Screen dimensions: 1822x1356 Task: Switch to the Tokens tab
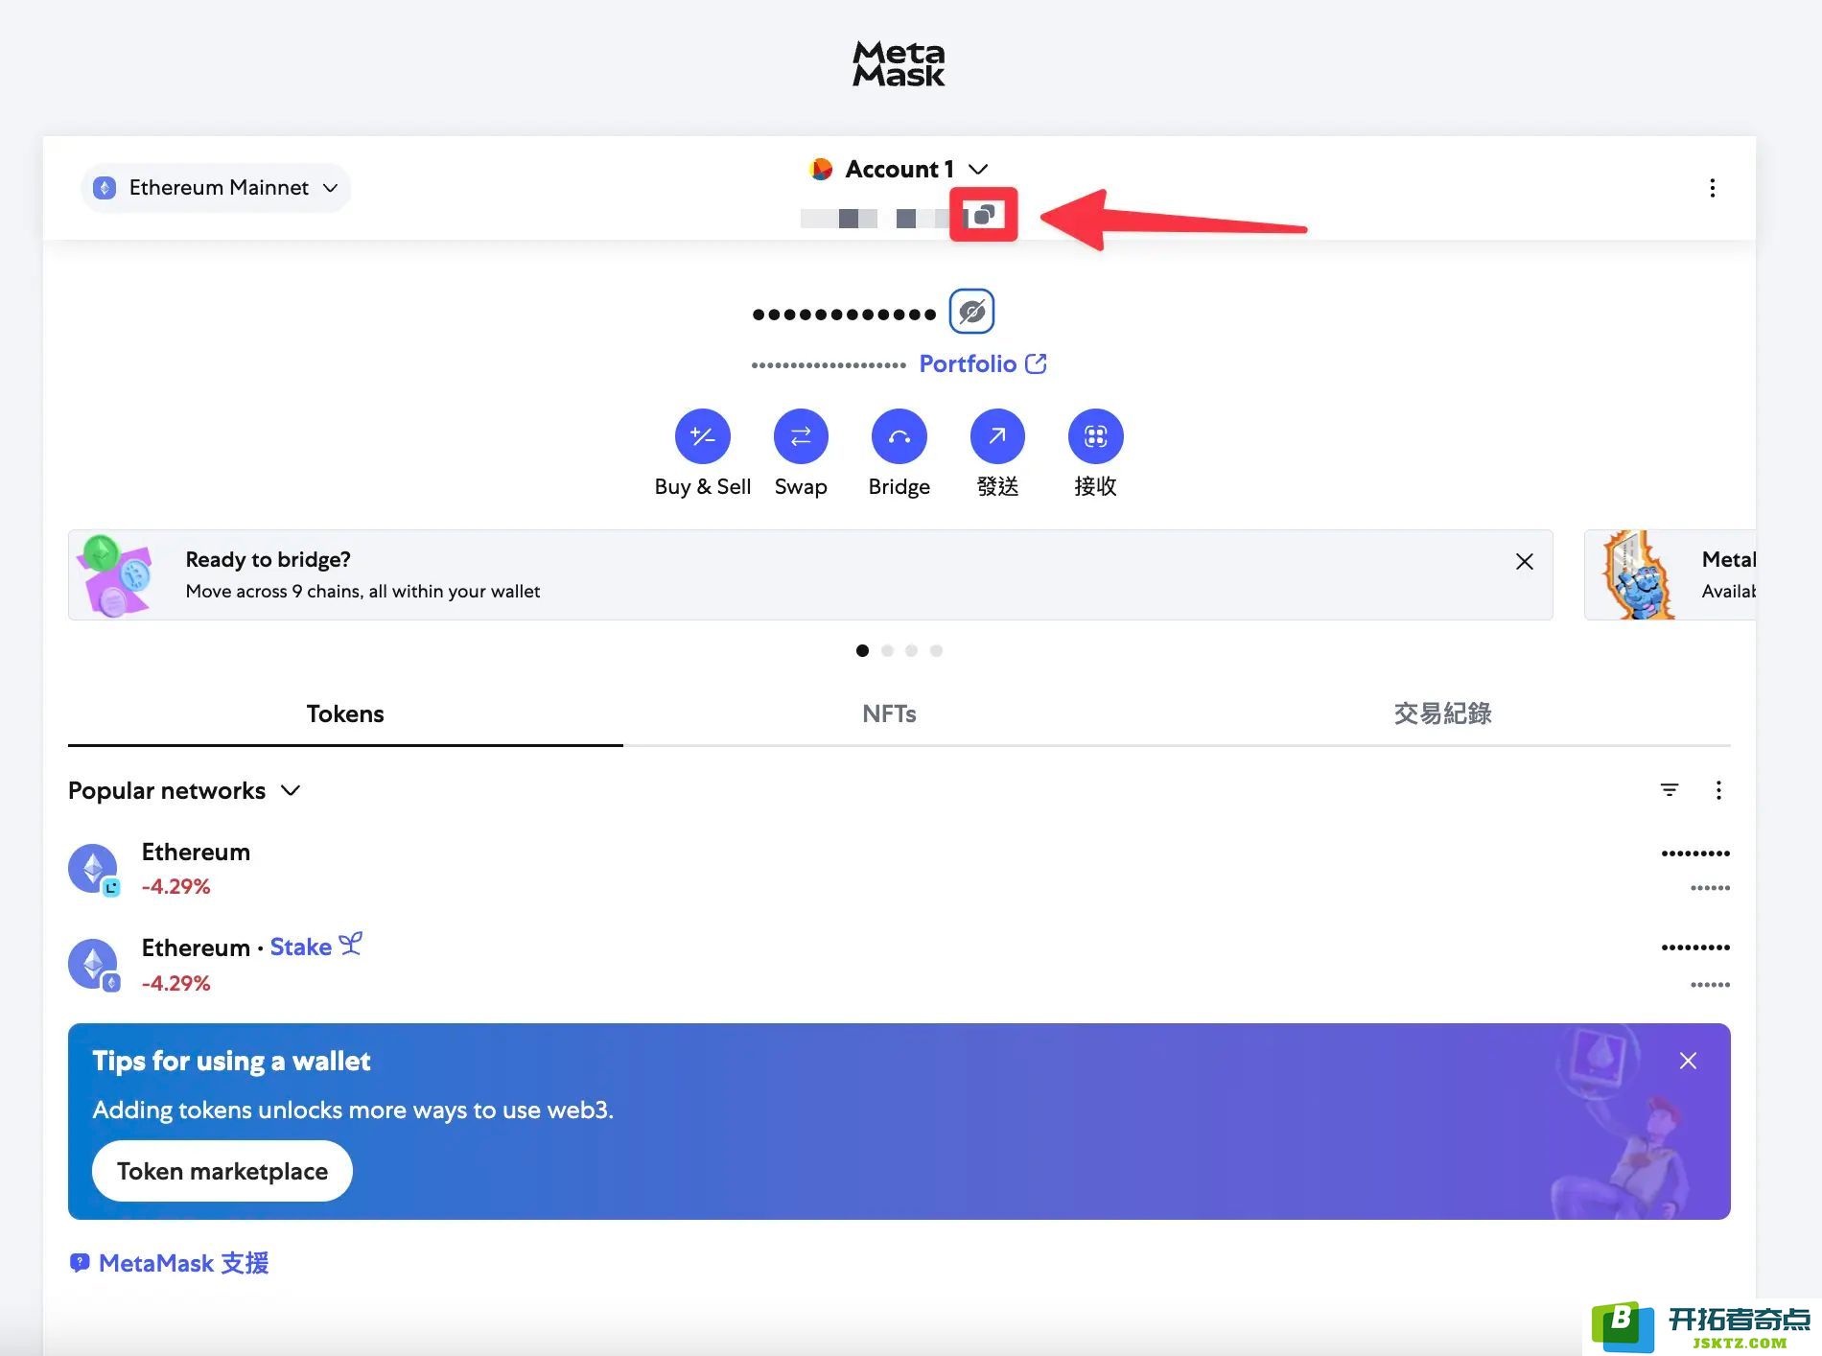coord(345,713)
